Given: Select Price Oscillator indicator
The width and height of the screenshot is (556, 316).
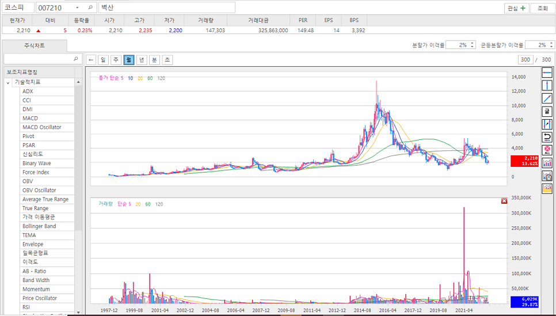Looking at the screenshot, I should point(47,298).
